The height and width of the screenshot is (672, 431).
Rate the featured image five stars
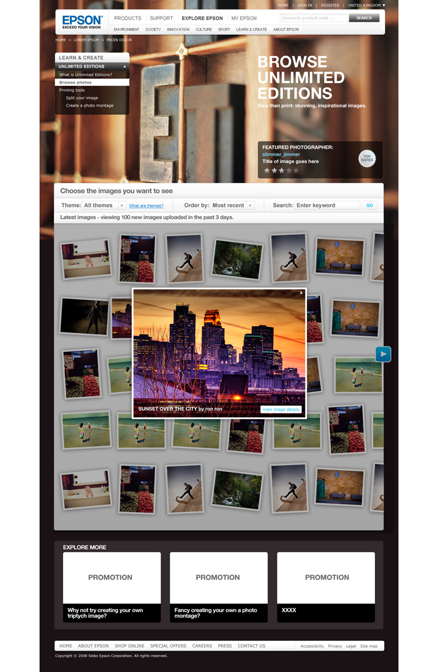296,170
